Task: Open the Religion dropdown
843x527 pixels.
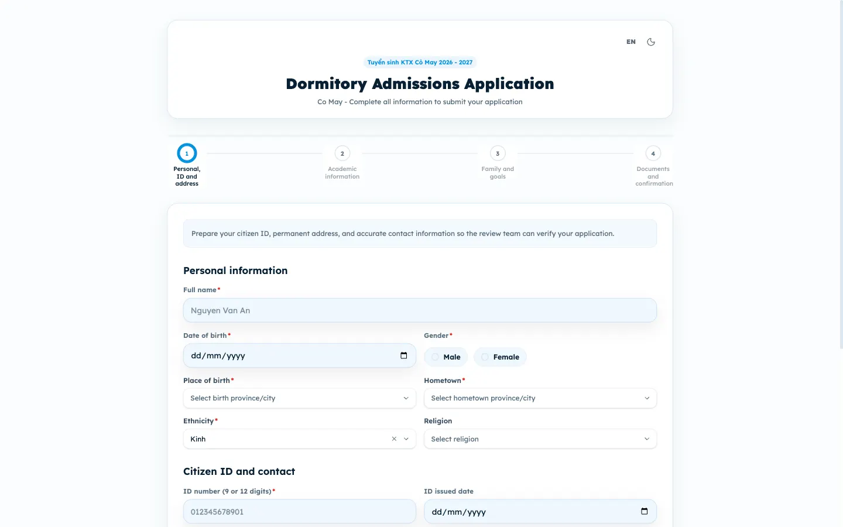Action: coord(540,439)
